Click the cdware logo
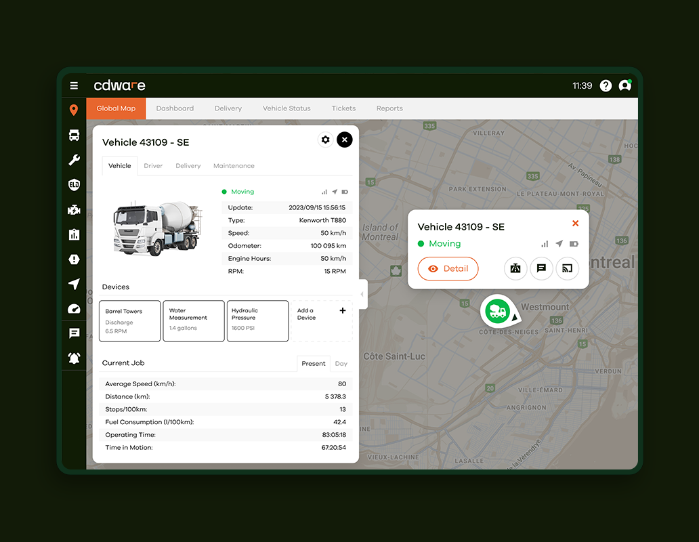699x542 pixels. pyautogui.click(x=119, y=85)
